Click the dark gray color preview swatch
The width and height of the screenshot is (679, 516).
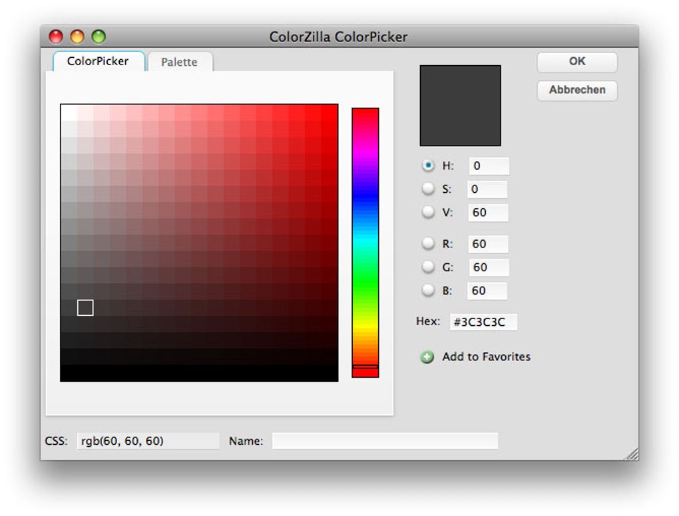pos(460,105)
